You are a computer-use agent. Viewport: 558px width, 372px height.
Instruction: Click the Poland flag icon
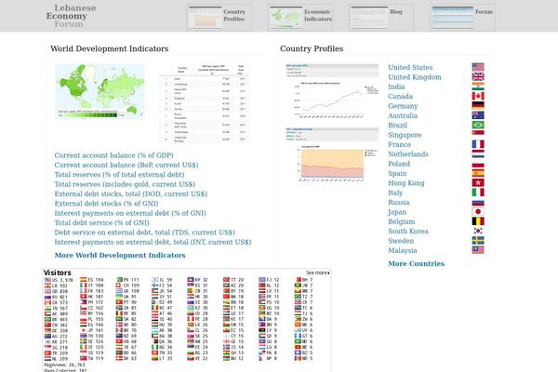478,163
